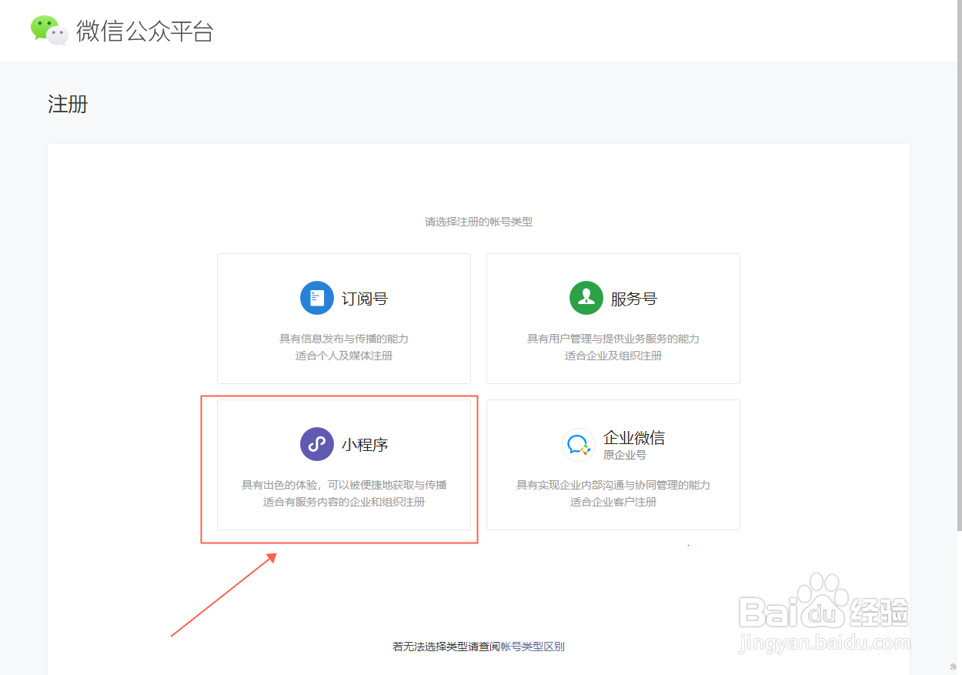This screenshot has height=675, width=962.
Task: Open the 帐号类型区别 help link
Action: pos(531,647)
